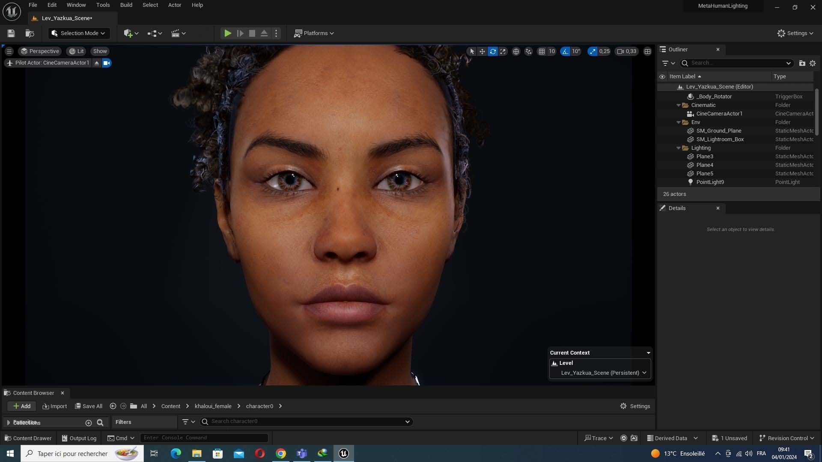Toggle grid snapping icon

(x=542, y=51)
